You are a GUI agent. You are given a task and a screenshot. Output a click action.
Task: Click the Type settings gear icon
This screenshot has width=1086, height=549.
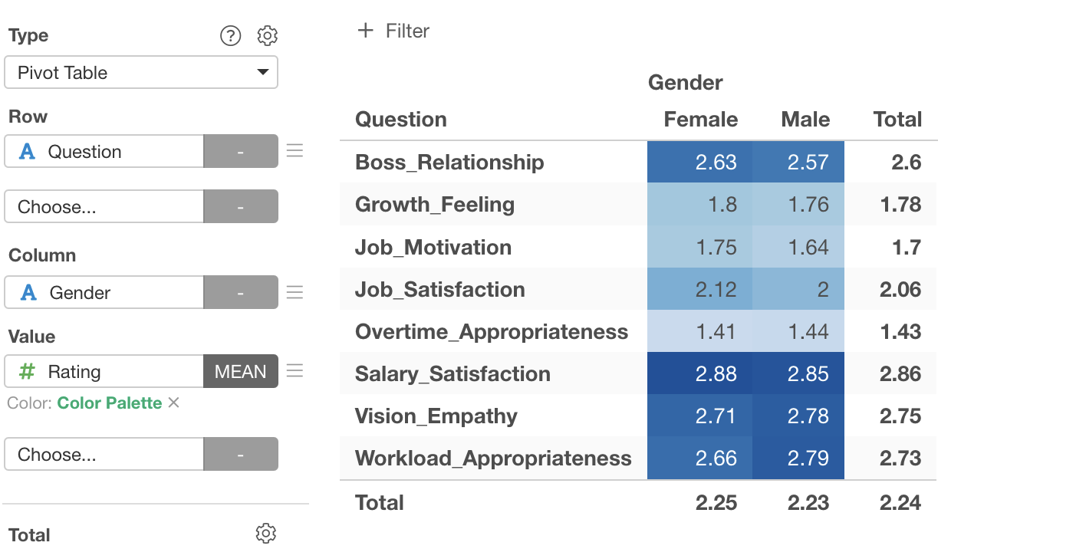pos(267,35)
